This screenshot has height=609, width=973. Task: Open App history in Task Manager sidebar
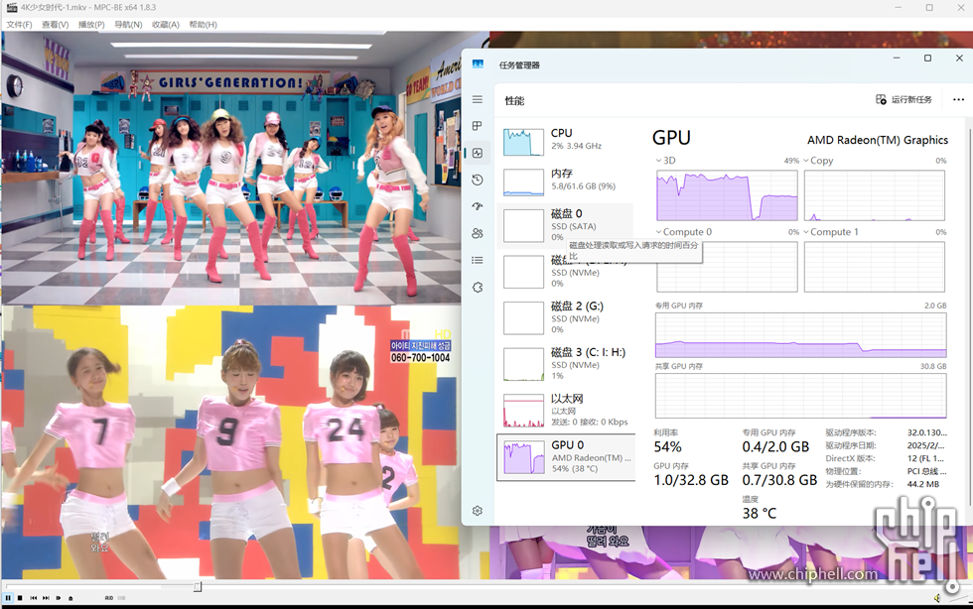pos(478,180)
